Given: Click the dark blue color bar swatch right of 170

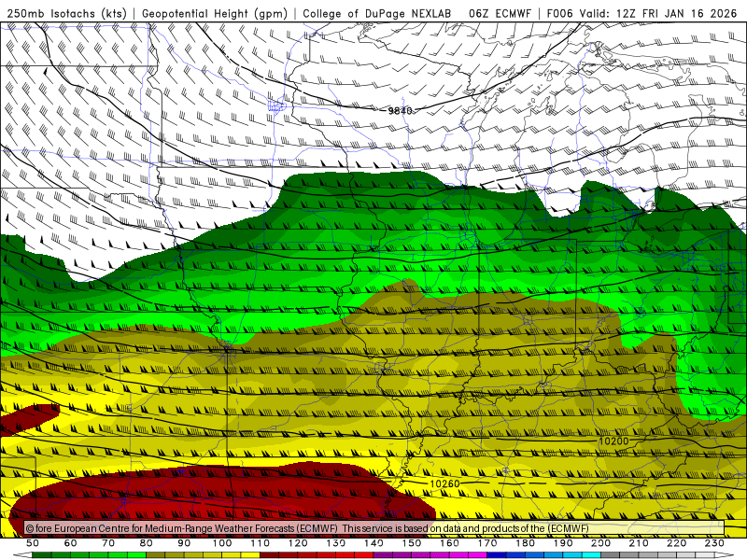Looking at the screenshot, I should click(497, 555).
